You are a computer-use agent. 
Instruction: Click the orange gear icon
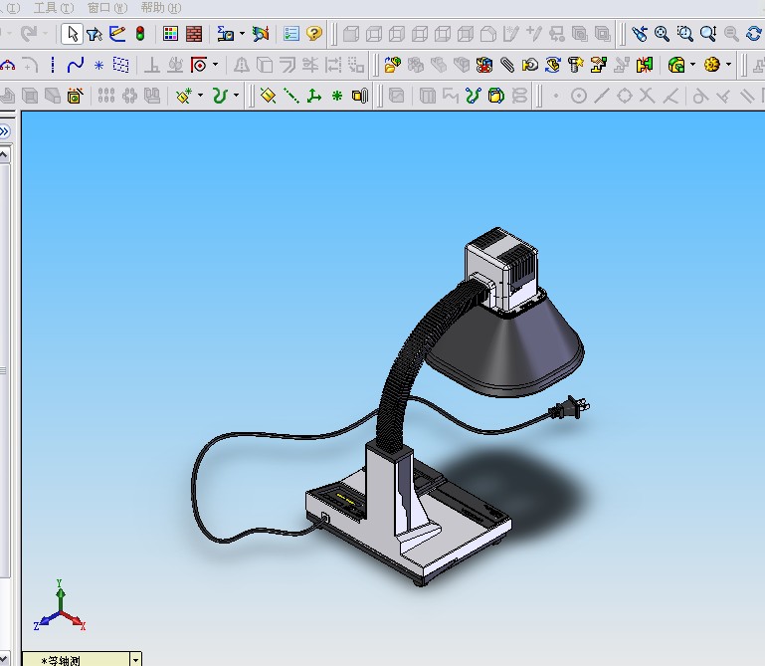712,65
